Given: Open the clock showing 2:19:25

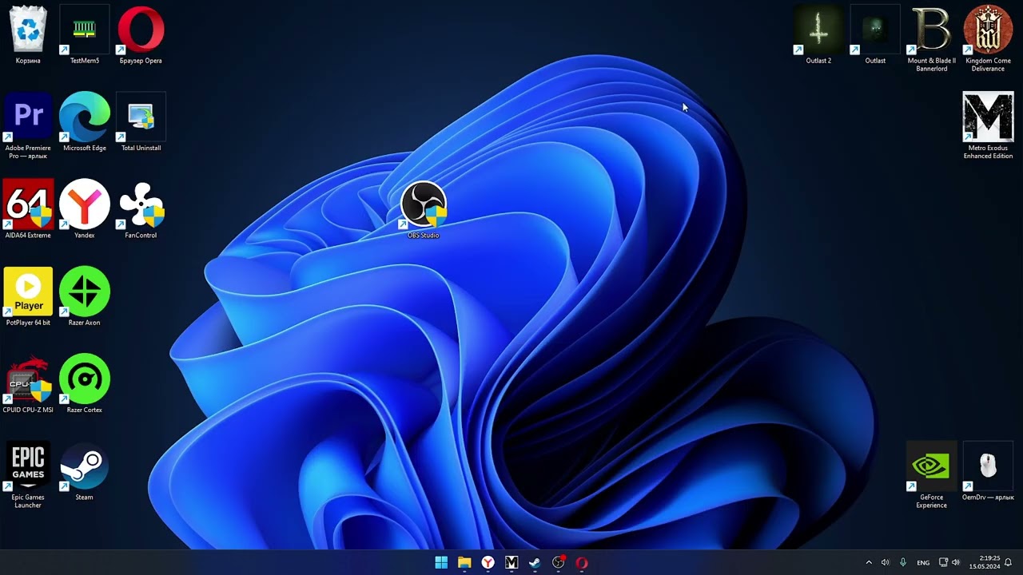Looking at the screenshot, I should (984, 563).
